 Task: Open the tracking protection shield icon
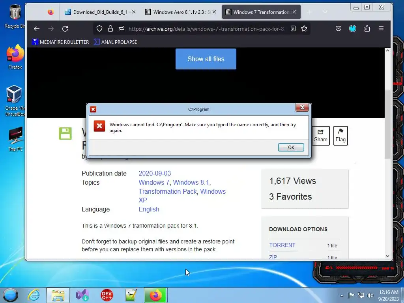coord(99,28)
